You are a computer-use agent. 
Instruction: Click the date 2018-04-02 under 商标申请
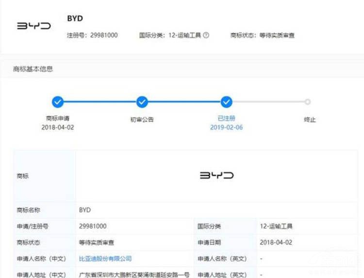(x=58, y=128)
